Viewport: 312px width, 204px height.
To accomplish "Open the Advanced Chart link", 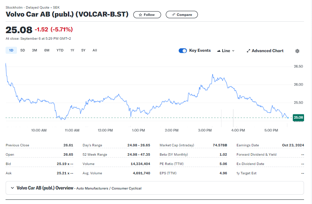I will [265, 51].
